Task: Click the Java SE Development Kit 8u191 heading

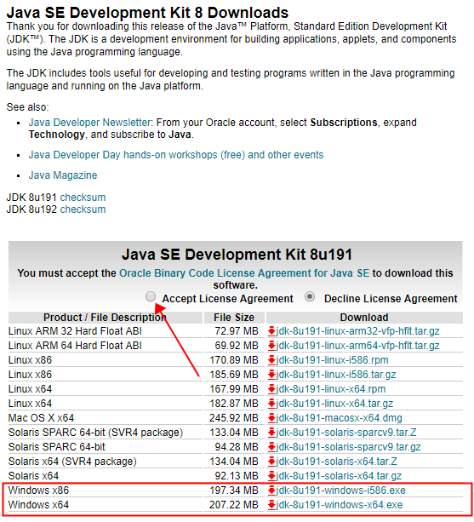Action: (x=237, y=255)
